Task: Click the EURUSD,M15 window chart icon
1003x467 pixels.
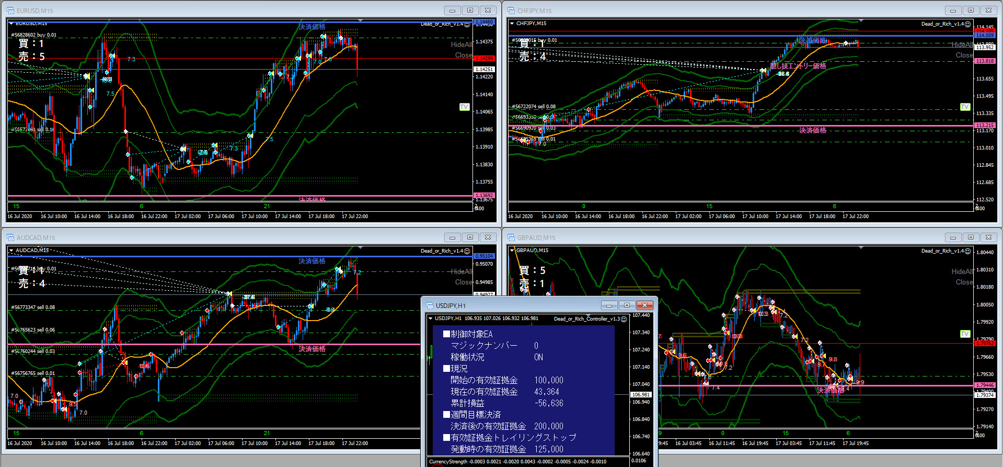Action: 10,10
